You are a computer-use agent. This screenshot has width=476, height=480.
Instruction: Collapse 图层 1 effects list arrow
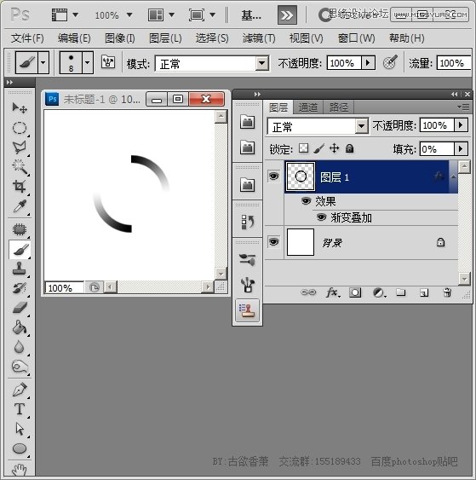(453, 176)
